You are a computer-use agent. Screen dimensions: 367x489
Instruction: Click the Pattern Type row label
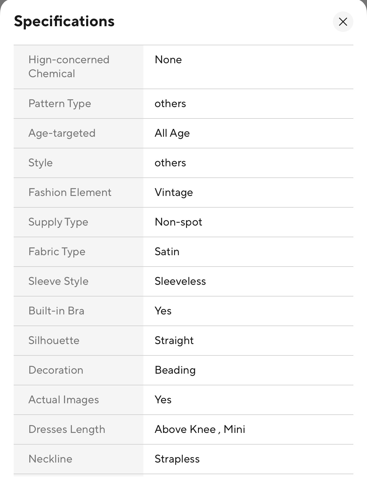[60, 104]
